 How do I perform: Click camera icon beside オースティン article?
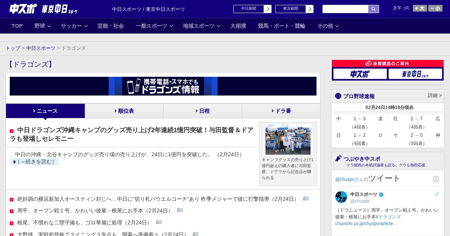306,199
